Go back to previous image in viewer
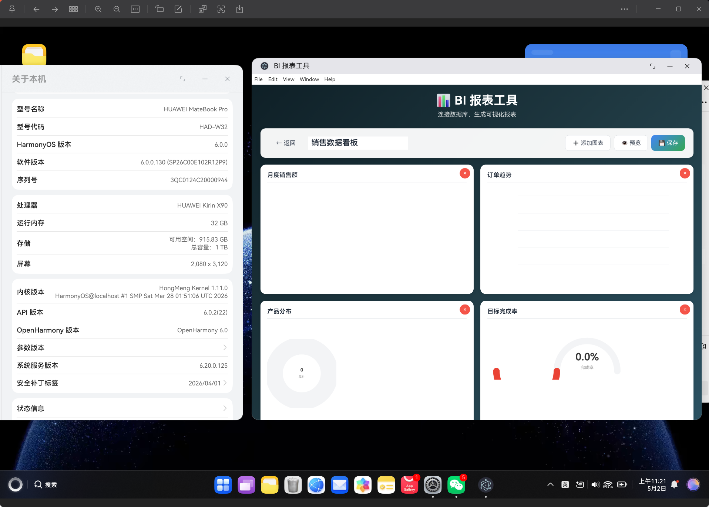Viewport: 709px width, 507px height. click(x=36, y=9)
